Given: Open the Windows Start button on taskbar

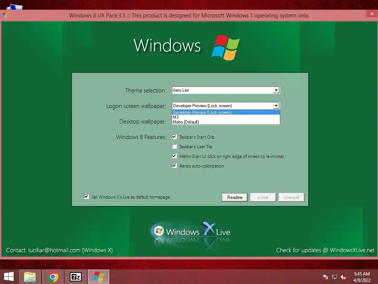Looking at the screenshot, I should [9, 277].
